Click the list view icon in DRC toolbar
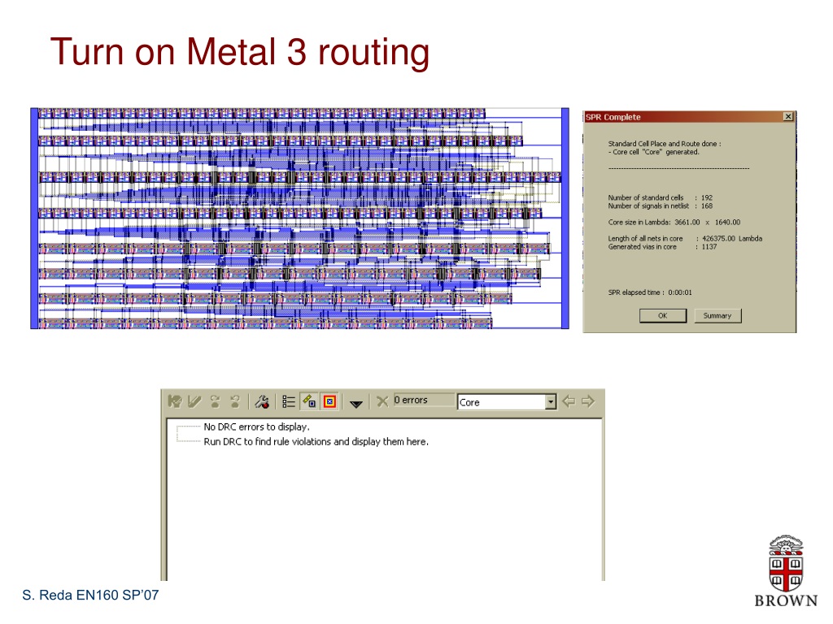This screenshot has width=833, height=624. click(289, 401)
